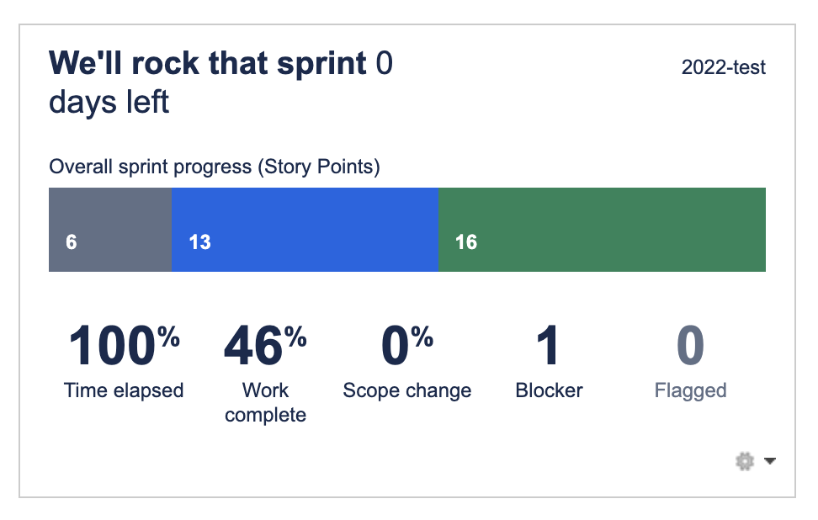Expand the dropdown arrow beside the gear

tap(769, 461)
